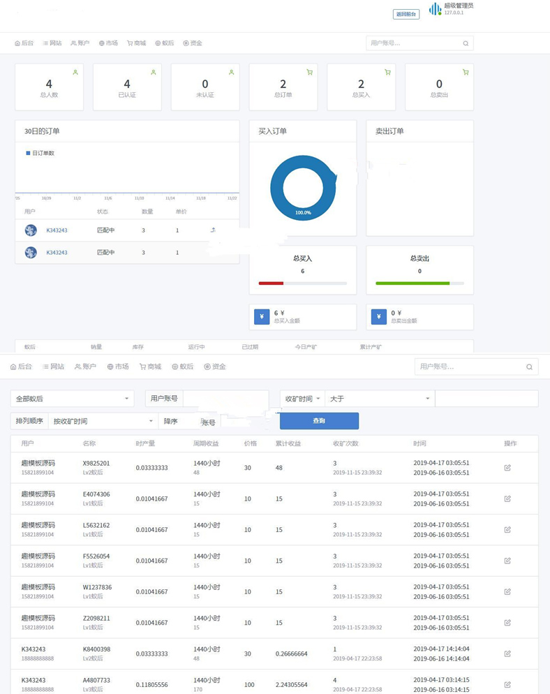Open the edit icon for row X9825201
550x694 pixels.
(507, 468)
